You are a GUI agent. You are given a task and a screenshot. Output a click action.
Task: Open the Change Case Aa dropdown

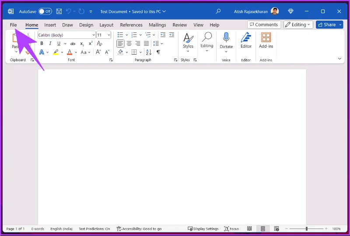pos(85,52)
